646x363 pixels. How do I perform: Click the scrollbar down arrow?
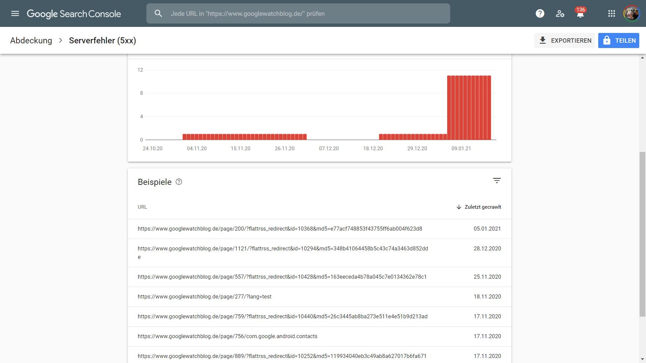coord(642,359)
